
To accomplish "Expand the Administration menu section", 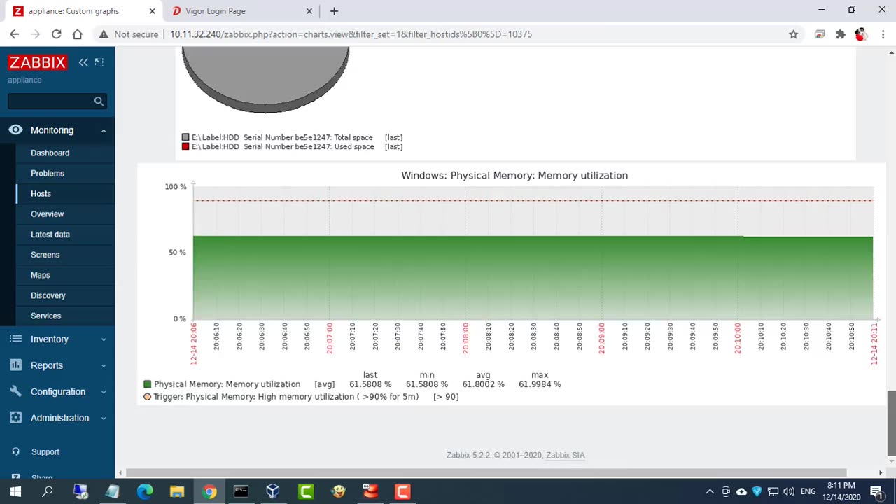I will 57,418.
